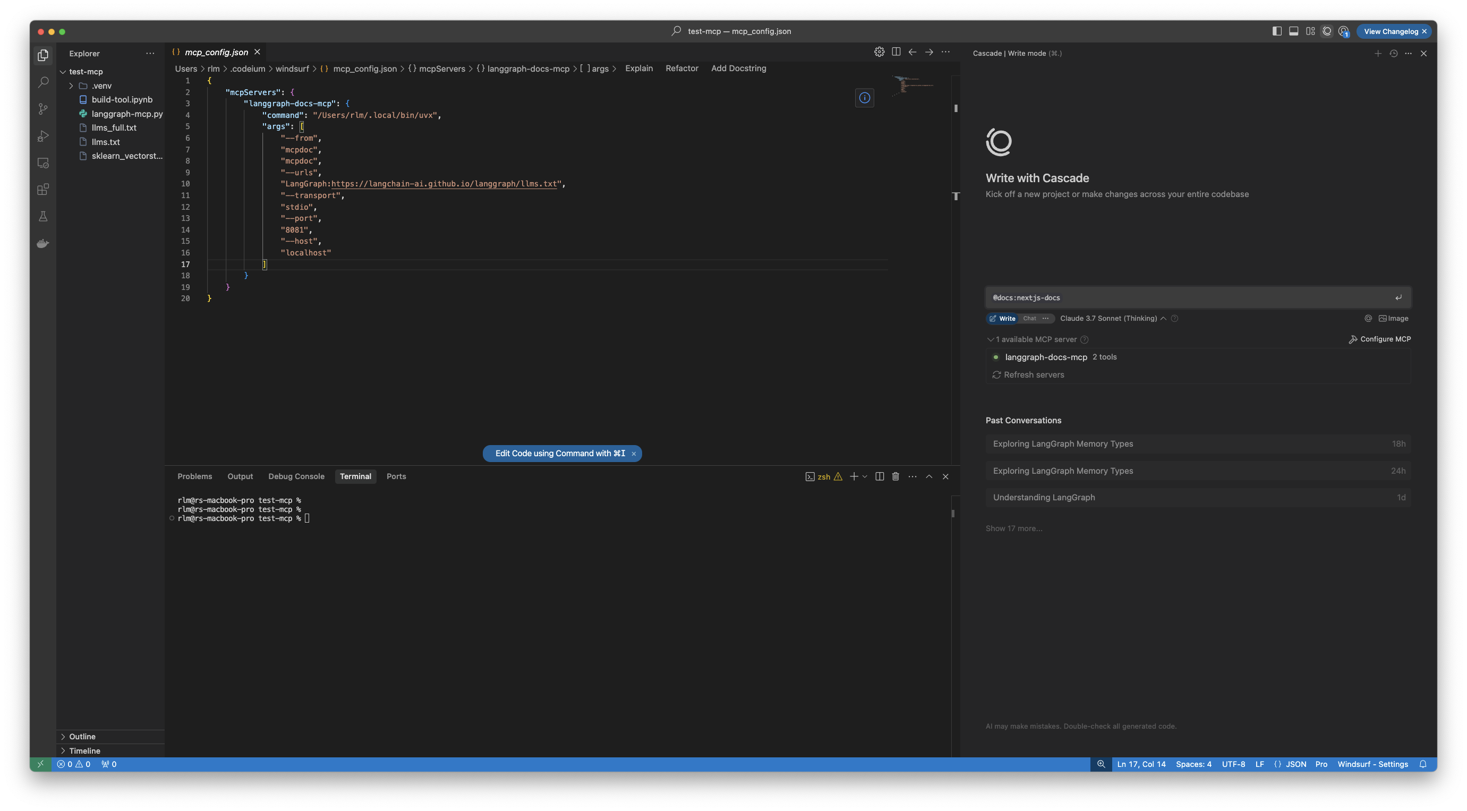The image size is (1467, 811).
Task: Open the Extensions panel icon
Action: pyautogui.click(x=42, y=189)
